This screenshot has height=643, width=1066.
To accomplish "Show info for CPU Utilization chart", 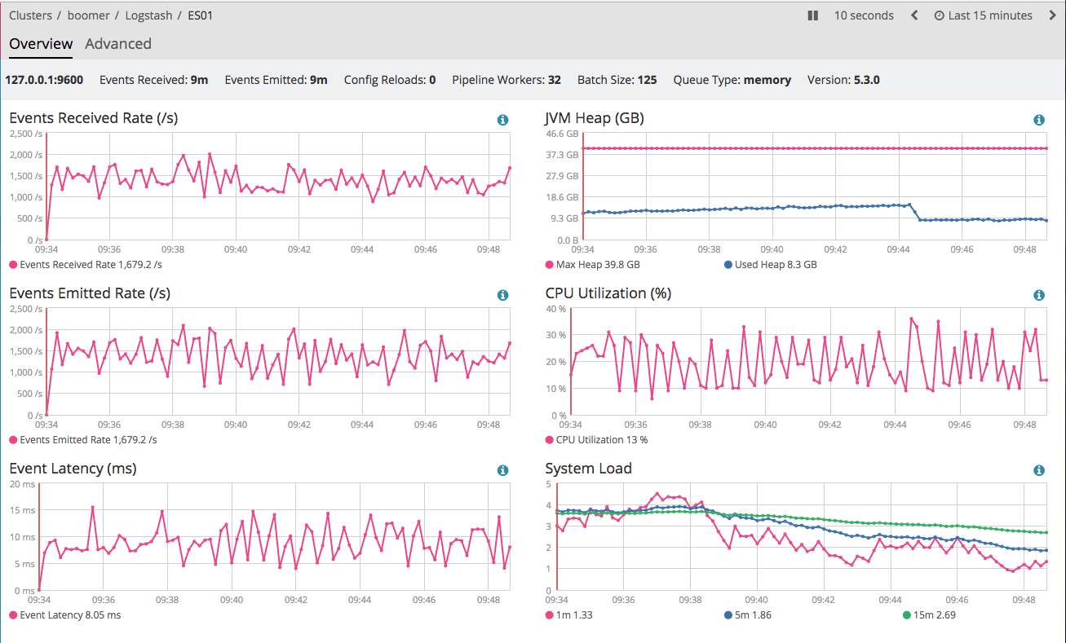I will [x=1038, y=295].
